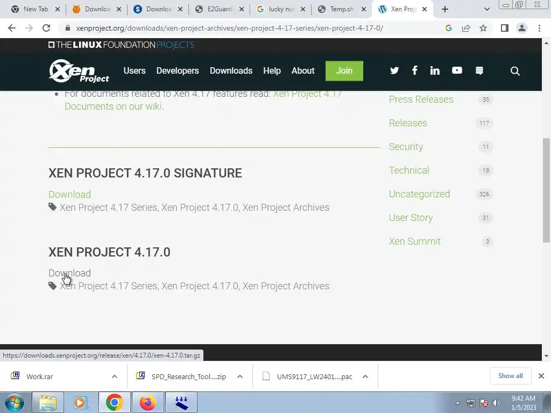Click The Linux Foundation Projects logo

click(121, 45)
